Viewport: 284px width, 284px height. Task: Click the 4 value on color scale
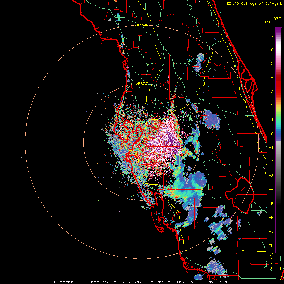[272, 78]
